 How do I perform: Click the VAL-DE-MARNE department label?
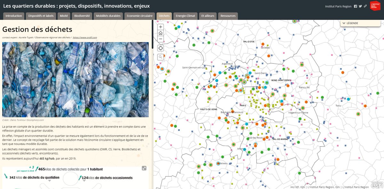pos(281,139)
